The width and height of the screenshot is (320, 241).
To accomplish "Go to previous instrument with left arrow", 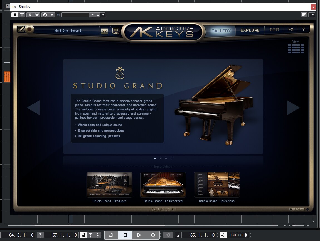I will (33, 108).
